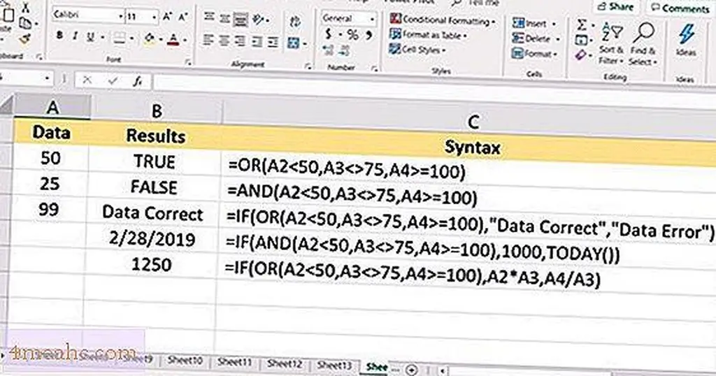Select the Format Painter brush icon

click(x=25, y=40)
